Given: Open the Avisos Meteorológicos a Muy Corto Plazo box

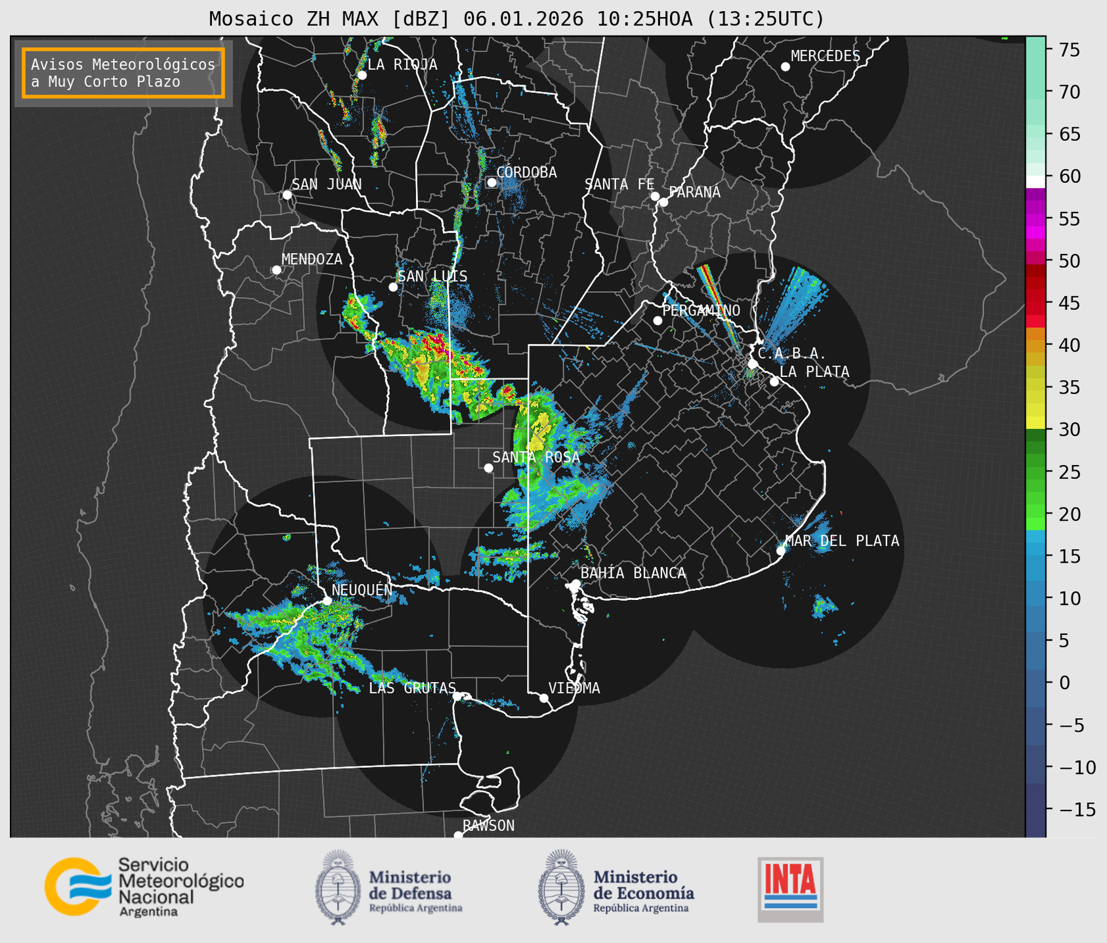Looking at the screenshot, I should click(x=123, y=73).
